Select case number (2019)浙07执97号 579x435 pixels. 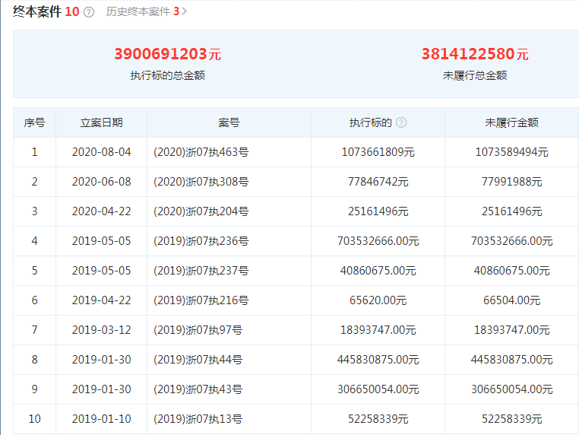(198, 329)
